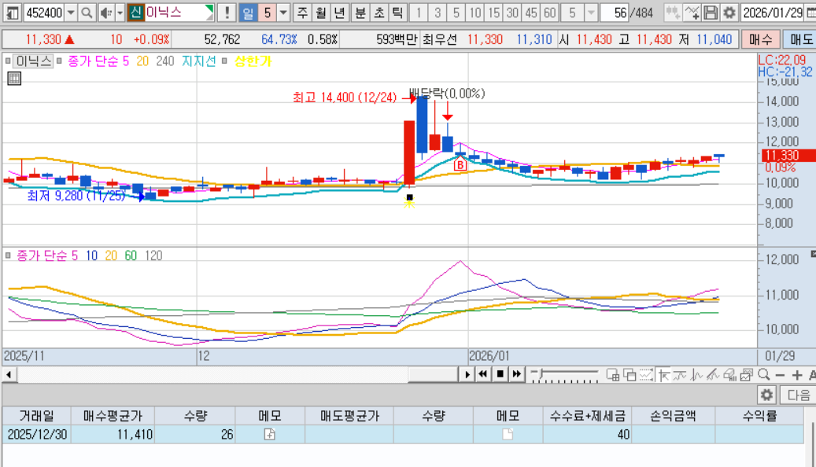Select the 30 interval button
The width and height of the screenshot is (816, 467).
[512, 13]
